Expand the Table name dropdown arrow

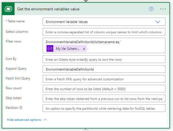coord(158,22)
